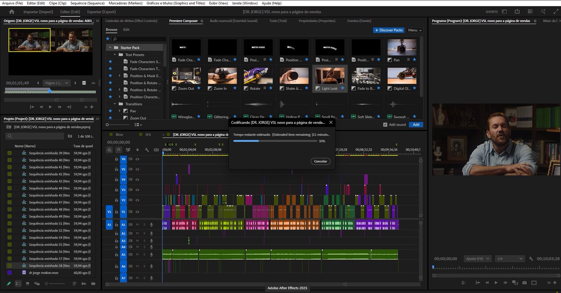This screenshot has width=561, height=293.
Task: Open the Ajustar (Fit) zoom dropdown
Action: tap(477, 258)
